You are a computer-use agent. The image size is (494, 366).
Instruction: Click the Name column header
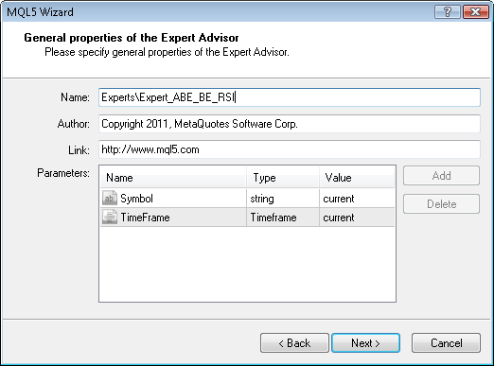click(x=173, y=178)
